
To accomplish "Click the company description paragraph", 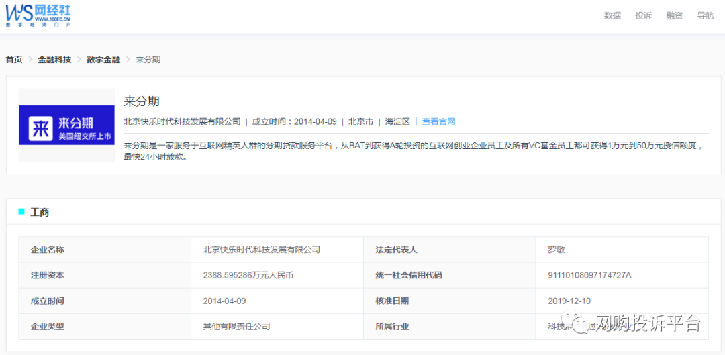I will click(x=414, y=151).
